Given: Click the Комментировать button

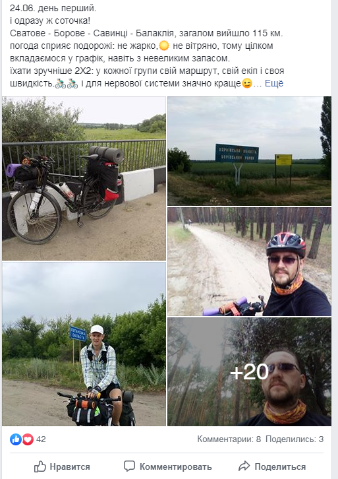Looking at the screenshot, I should [x=167, y=466].
